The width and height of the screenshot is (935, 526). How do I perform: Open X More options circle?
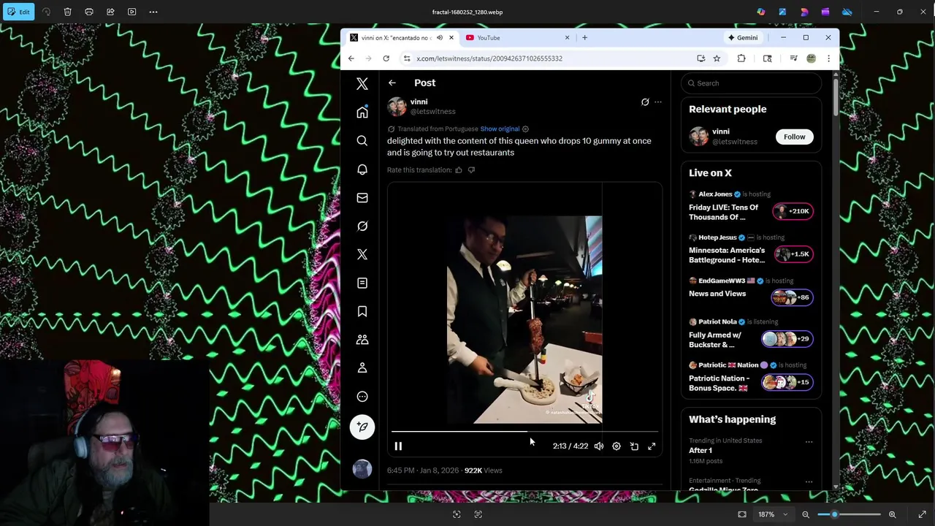pos(362,397)
